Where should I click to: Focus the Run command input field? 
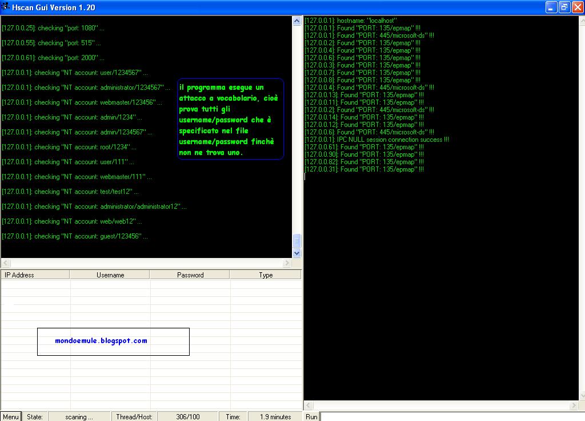[452, 416]
